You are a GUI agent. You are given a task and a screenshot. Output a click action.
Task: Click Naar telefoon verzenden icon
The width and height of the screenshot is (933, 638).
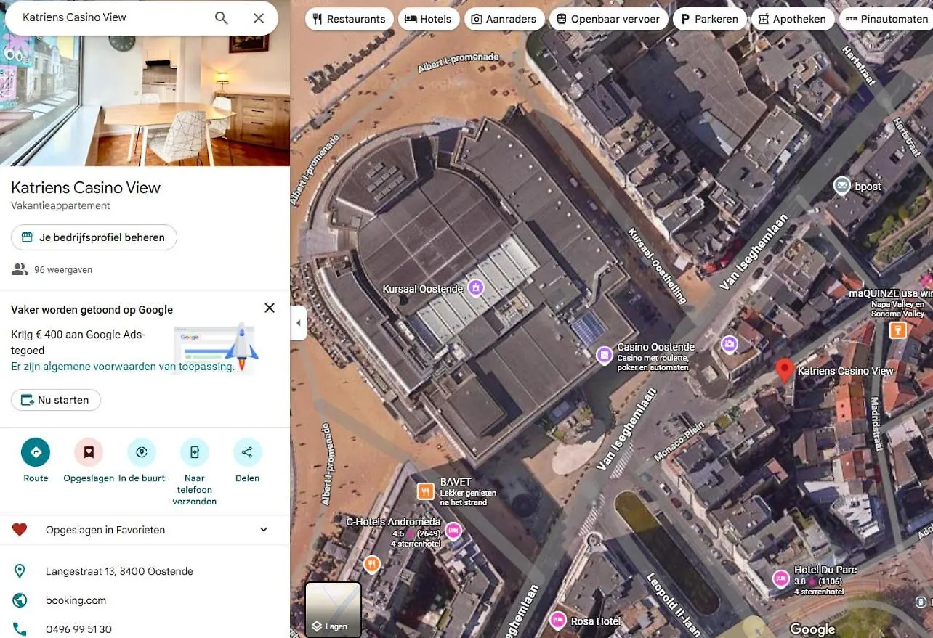[x=195, y=452]
